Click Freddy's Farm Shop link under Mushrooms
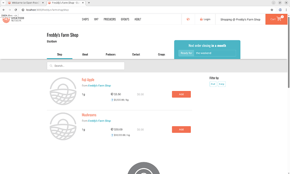This screenshot has width=290, height=174. point(99,121)
